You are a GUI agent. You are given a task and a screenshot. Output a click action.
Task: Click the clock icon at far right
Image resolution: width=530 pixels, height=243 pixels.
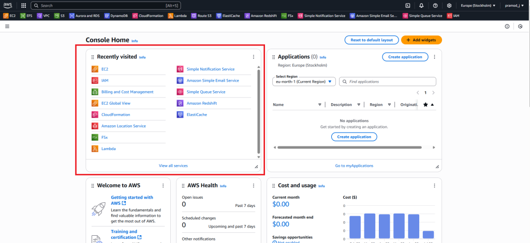coord(520,26)
